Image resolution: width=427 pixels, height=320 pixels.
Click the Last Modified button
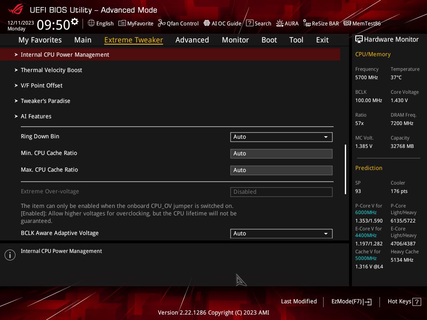coord(299,301)
